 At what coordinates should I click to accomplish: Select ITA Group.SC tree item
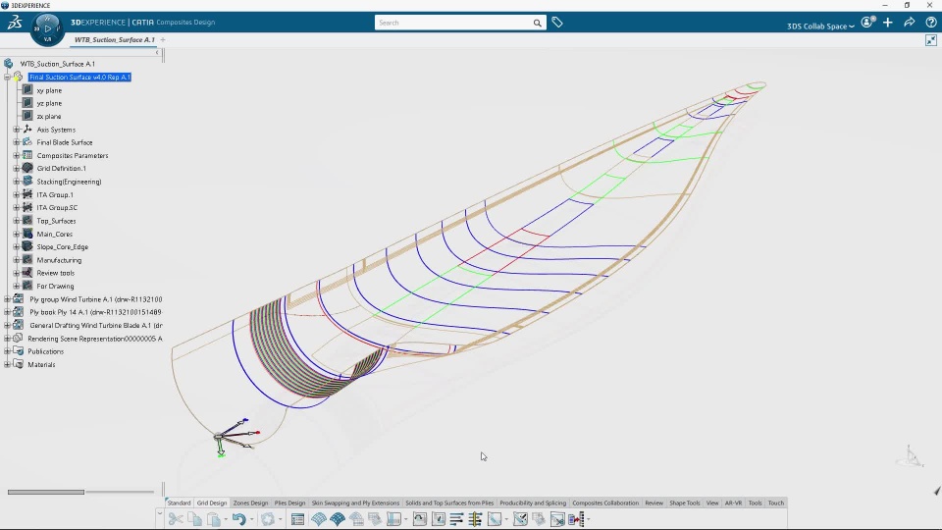pyautogui.click(x=57, y=207)
